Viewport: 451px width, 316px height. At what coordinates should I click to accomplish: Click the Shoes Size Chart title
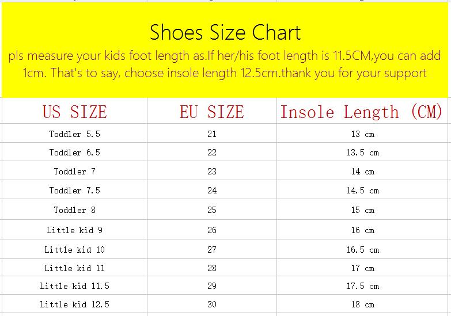pyautogui.click(x=225, y=32)
